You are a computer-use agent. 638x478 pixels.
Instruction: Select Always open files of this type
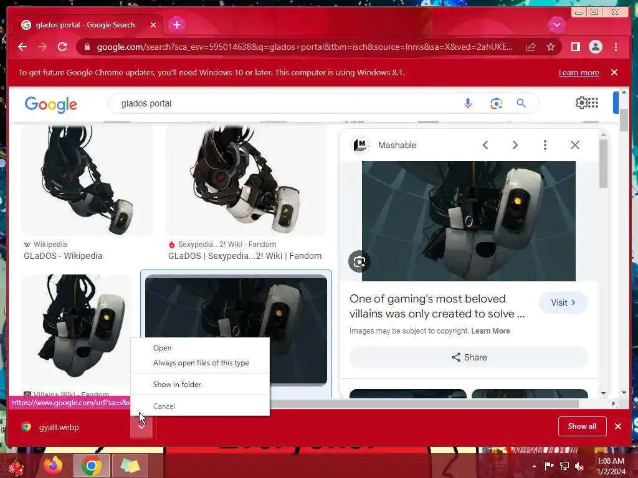200,363
